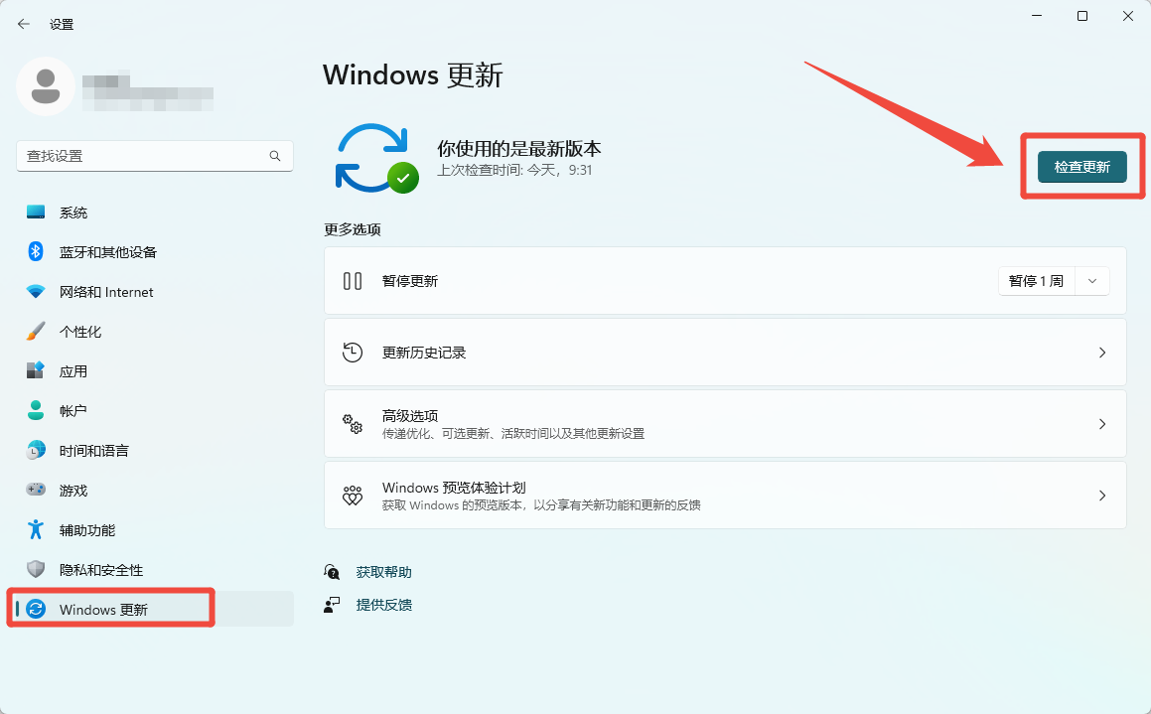Click the 帐户 person icon
This screenshot has width=1151, height=714.
35,410
